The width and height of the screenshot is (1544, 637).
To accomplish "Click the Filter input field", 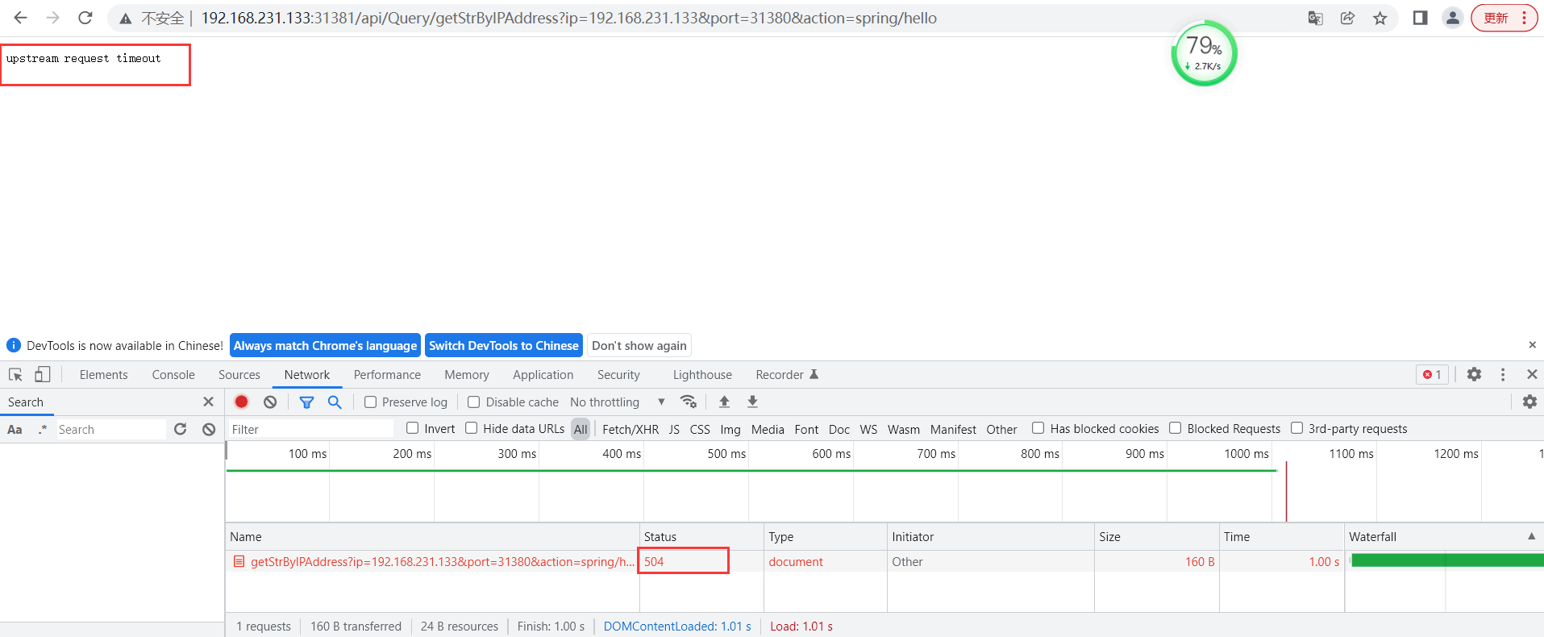I will tap(310, 429).
